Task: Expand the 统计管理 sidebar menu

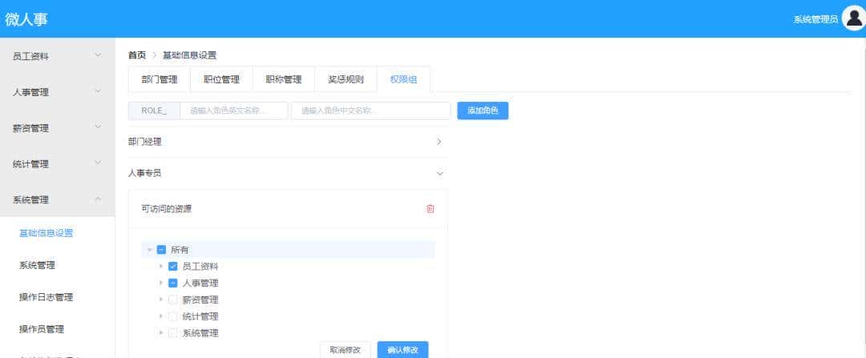Action: (x=58, y=164)
